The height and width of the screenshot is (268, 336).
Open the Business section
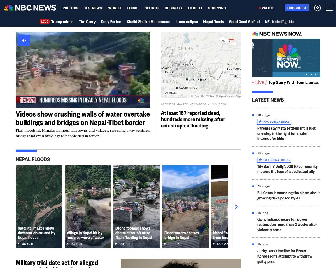[173, 8]
